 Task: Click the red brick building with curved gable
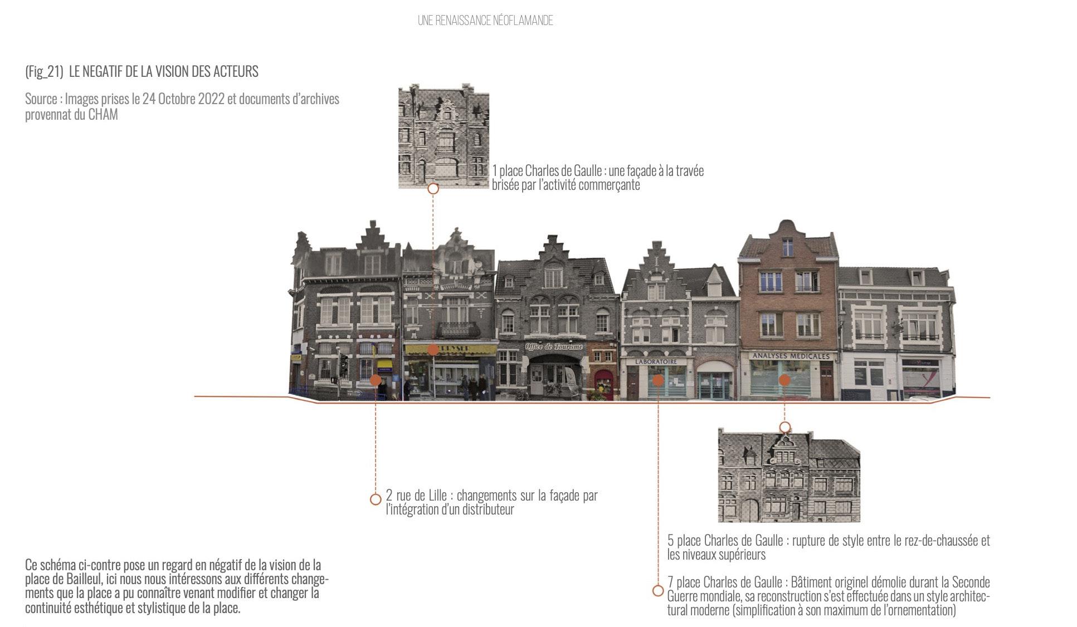[788, 310]
